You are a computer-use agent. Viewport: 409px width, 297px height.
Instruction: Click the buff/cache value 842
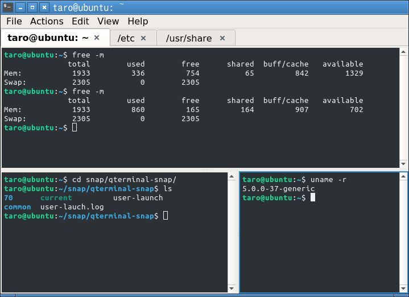pos(302,73)
